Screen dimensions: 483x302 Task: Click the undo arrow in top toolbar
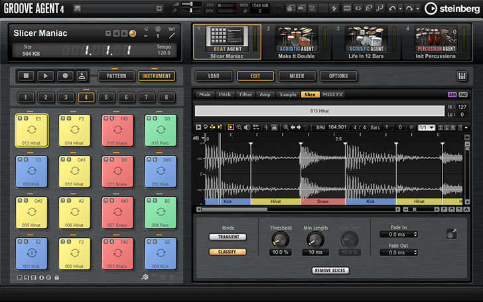(392, 9)
